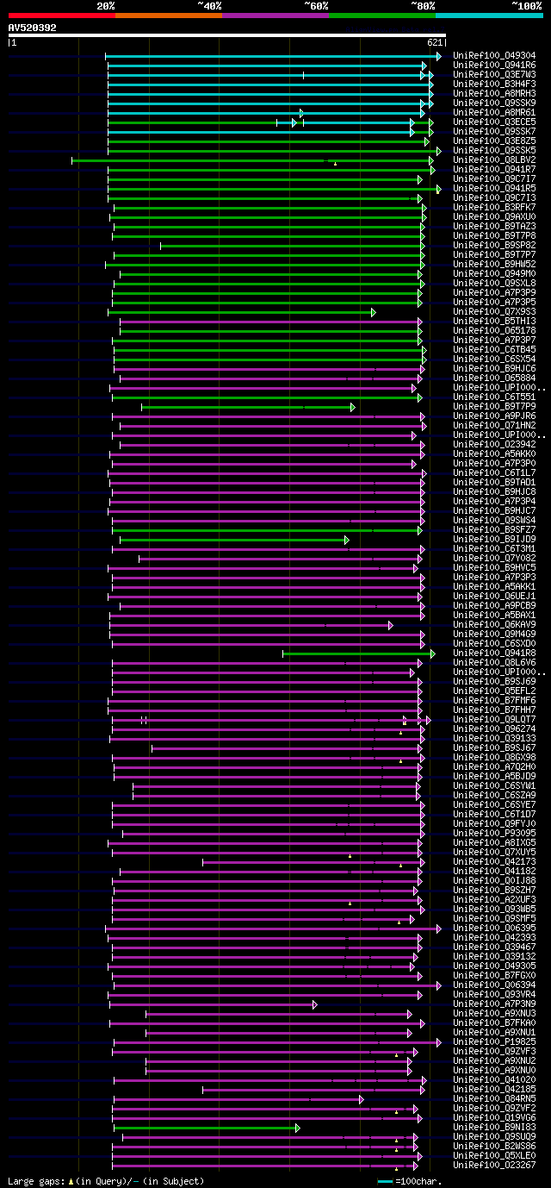Select hit label UniRef100_Q9SSK7

494,132
